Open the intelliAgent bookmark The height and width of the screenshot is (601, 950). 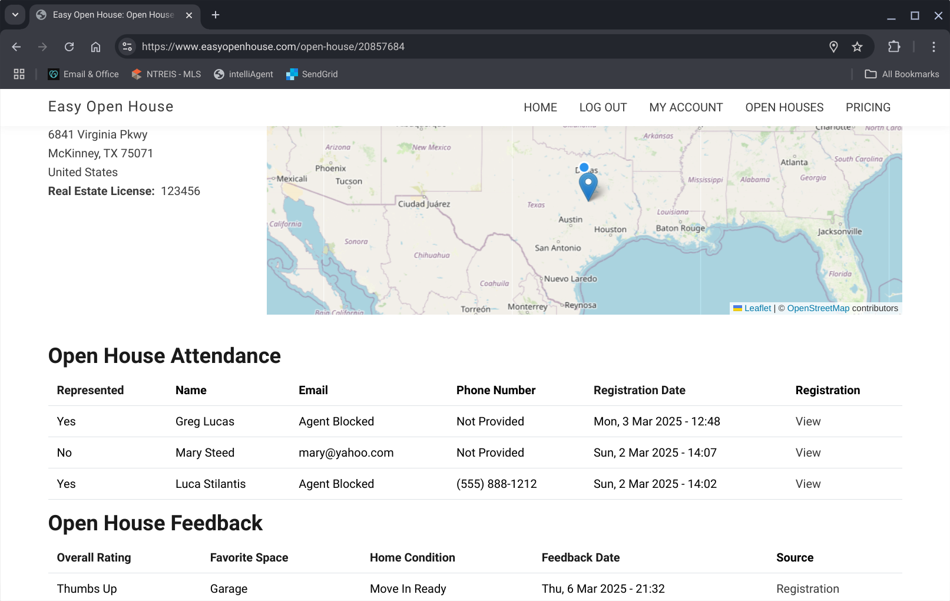pyautogui.click(x=243, y=74)
